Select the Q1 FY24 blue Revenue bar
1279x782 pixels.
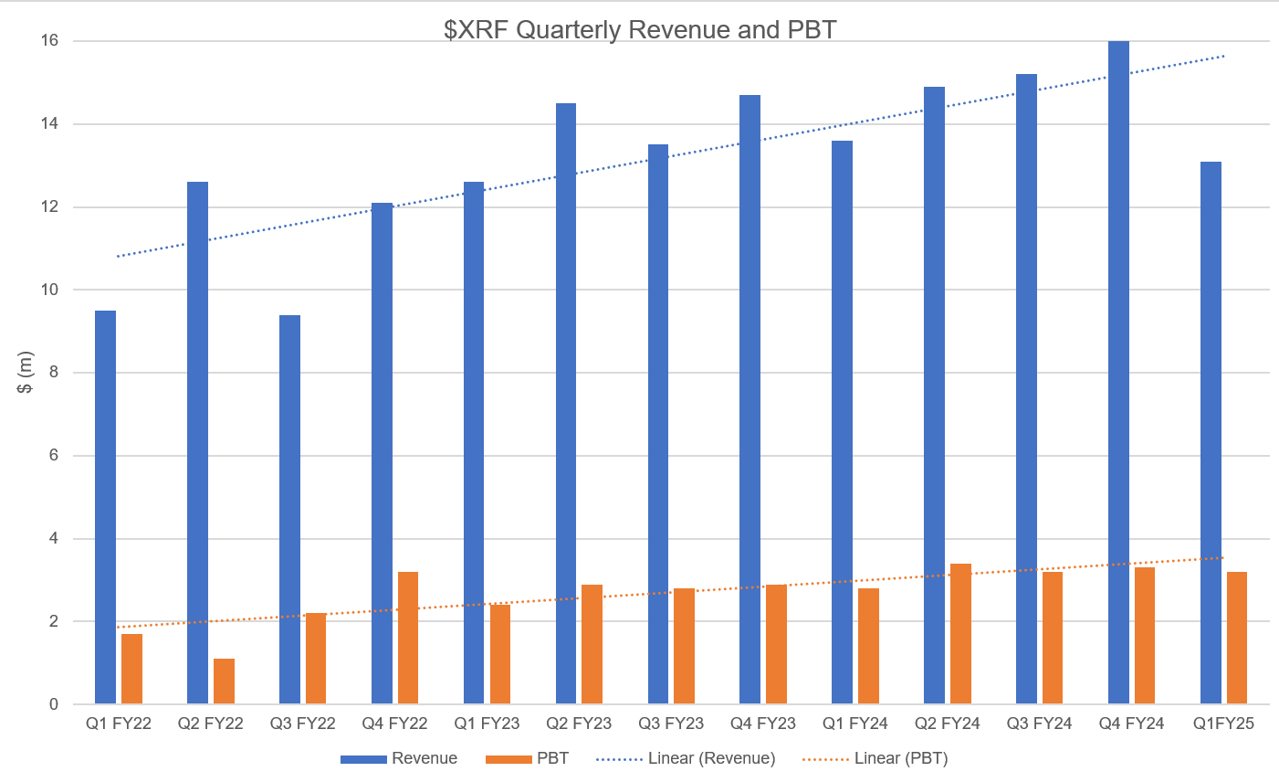coord(843,422)
